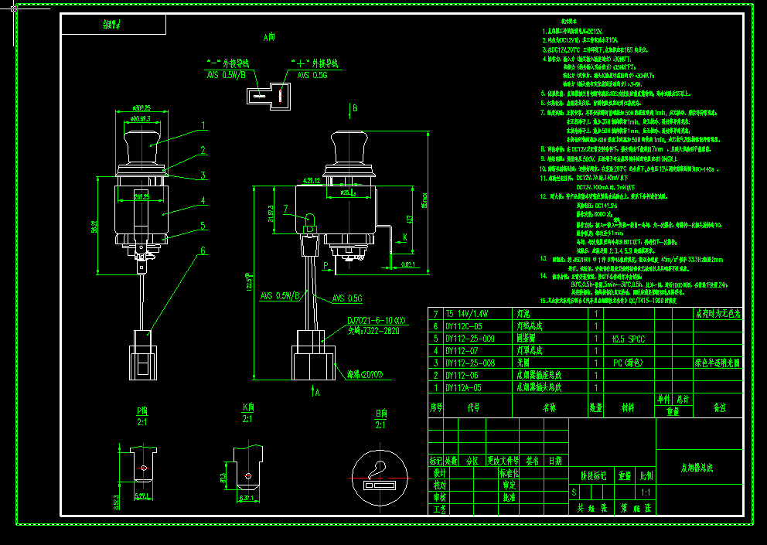Click the "分区" cell
767x545 pixels.
(x=472, y=461)
